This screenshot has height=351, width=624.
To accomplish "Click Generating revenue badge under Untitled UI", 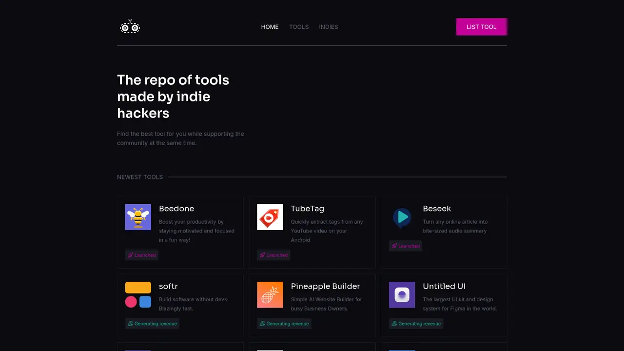I will pos(416,324).
